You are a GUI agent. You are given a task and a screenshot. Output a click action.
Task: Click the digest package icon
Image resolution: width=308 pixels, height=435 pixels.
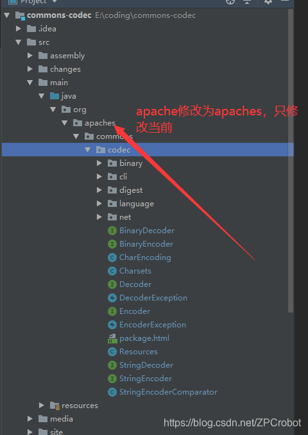(x=112, y=190)
